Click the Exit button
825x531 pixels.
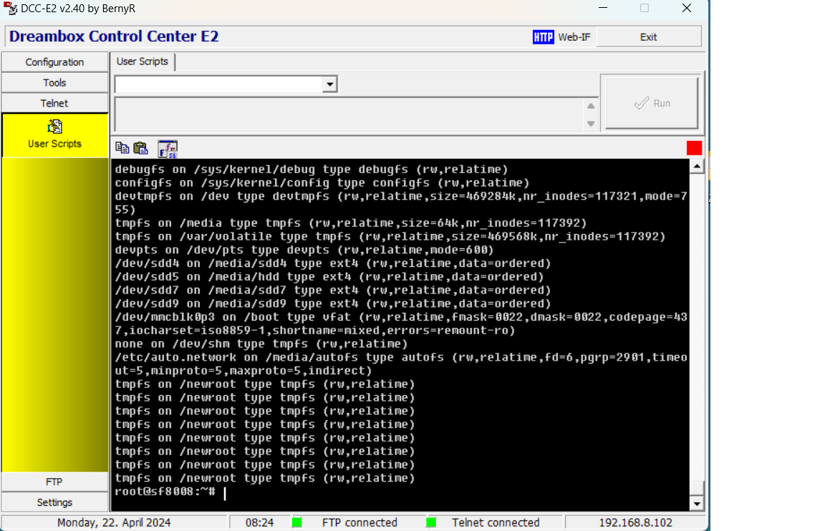click(x=648, y=36)
